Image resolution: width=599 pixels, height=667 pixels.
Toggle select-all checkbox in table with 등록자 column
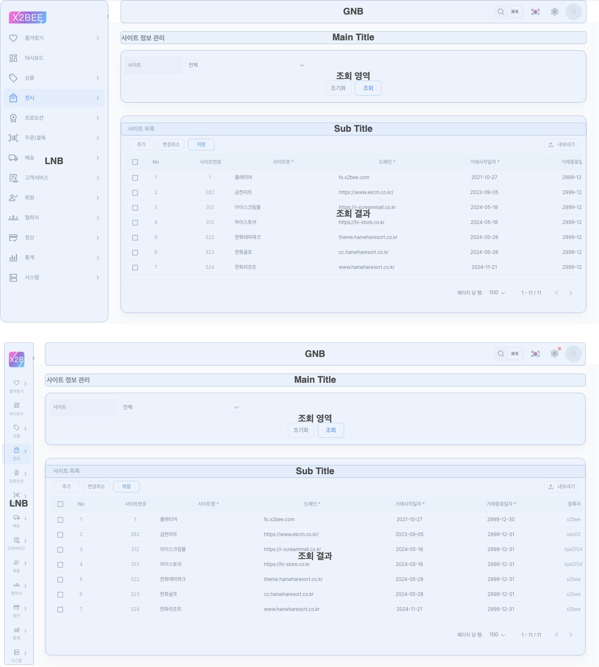[x=60, y=504]
